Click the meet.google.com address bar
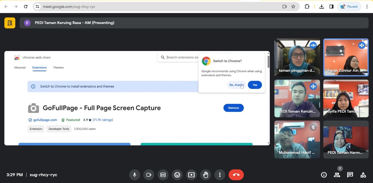Viewport: 373px width, 183px height. (x=158, y=7)
